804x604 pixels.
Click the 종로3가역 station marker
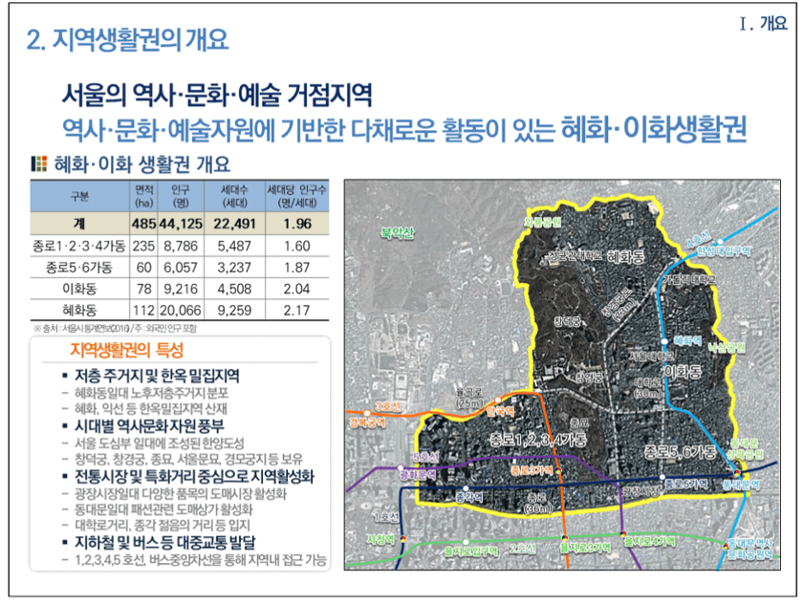coord(558,469)
